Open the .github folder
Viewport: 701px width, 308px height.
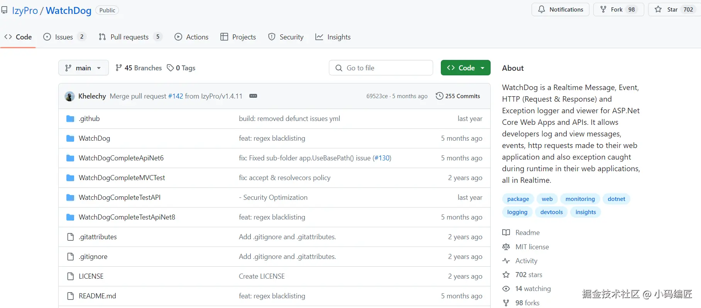click(89, 119)
